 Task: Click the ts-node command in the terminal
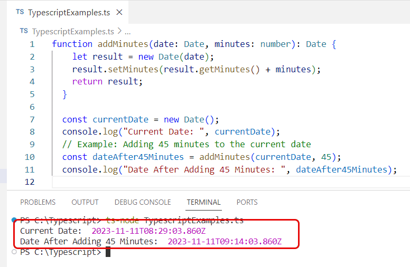(123, 221)
